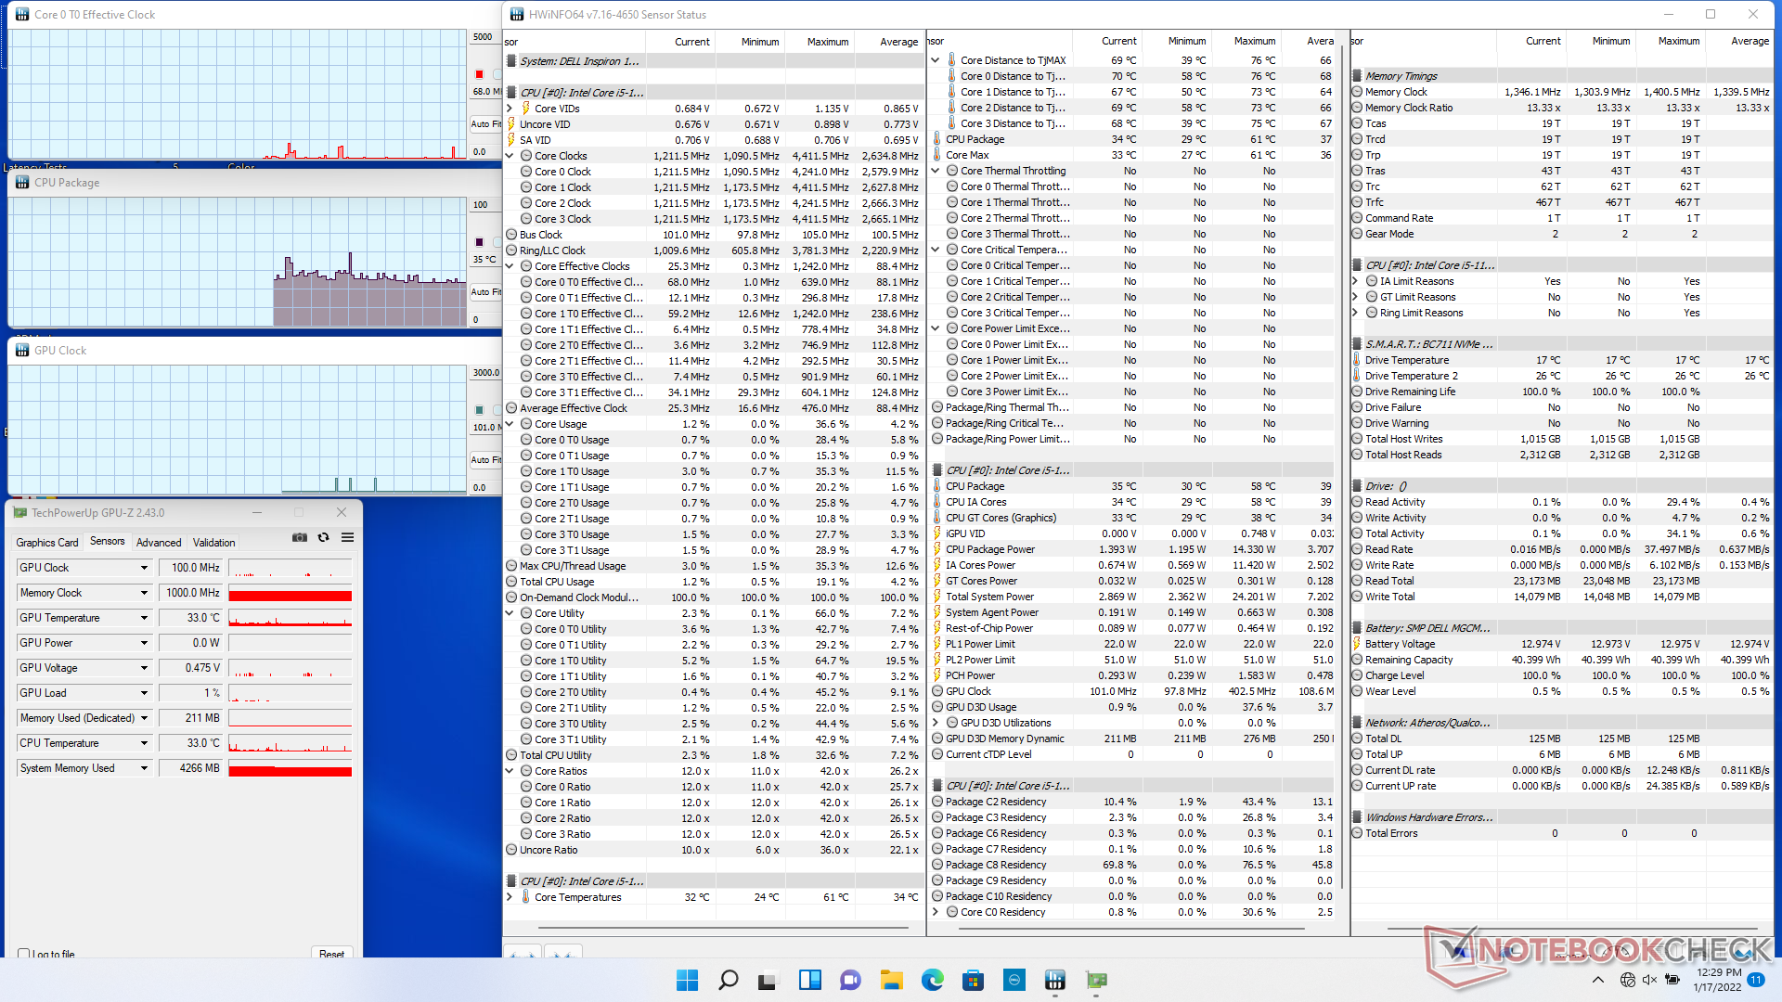Switch to the Advanced tab in GPU-Z
The image size is (1782, 1002).
click(159, 543)
